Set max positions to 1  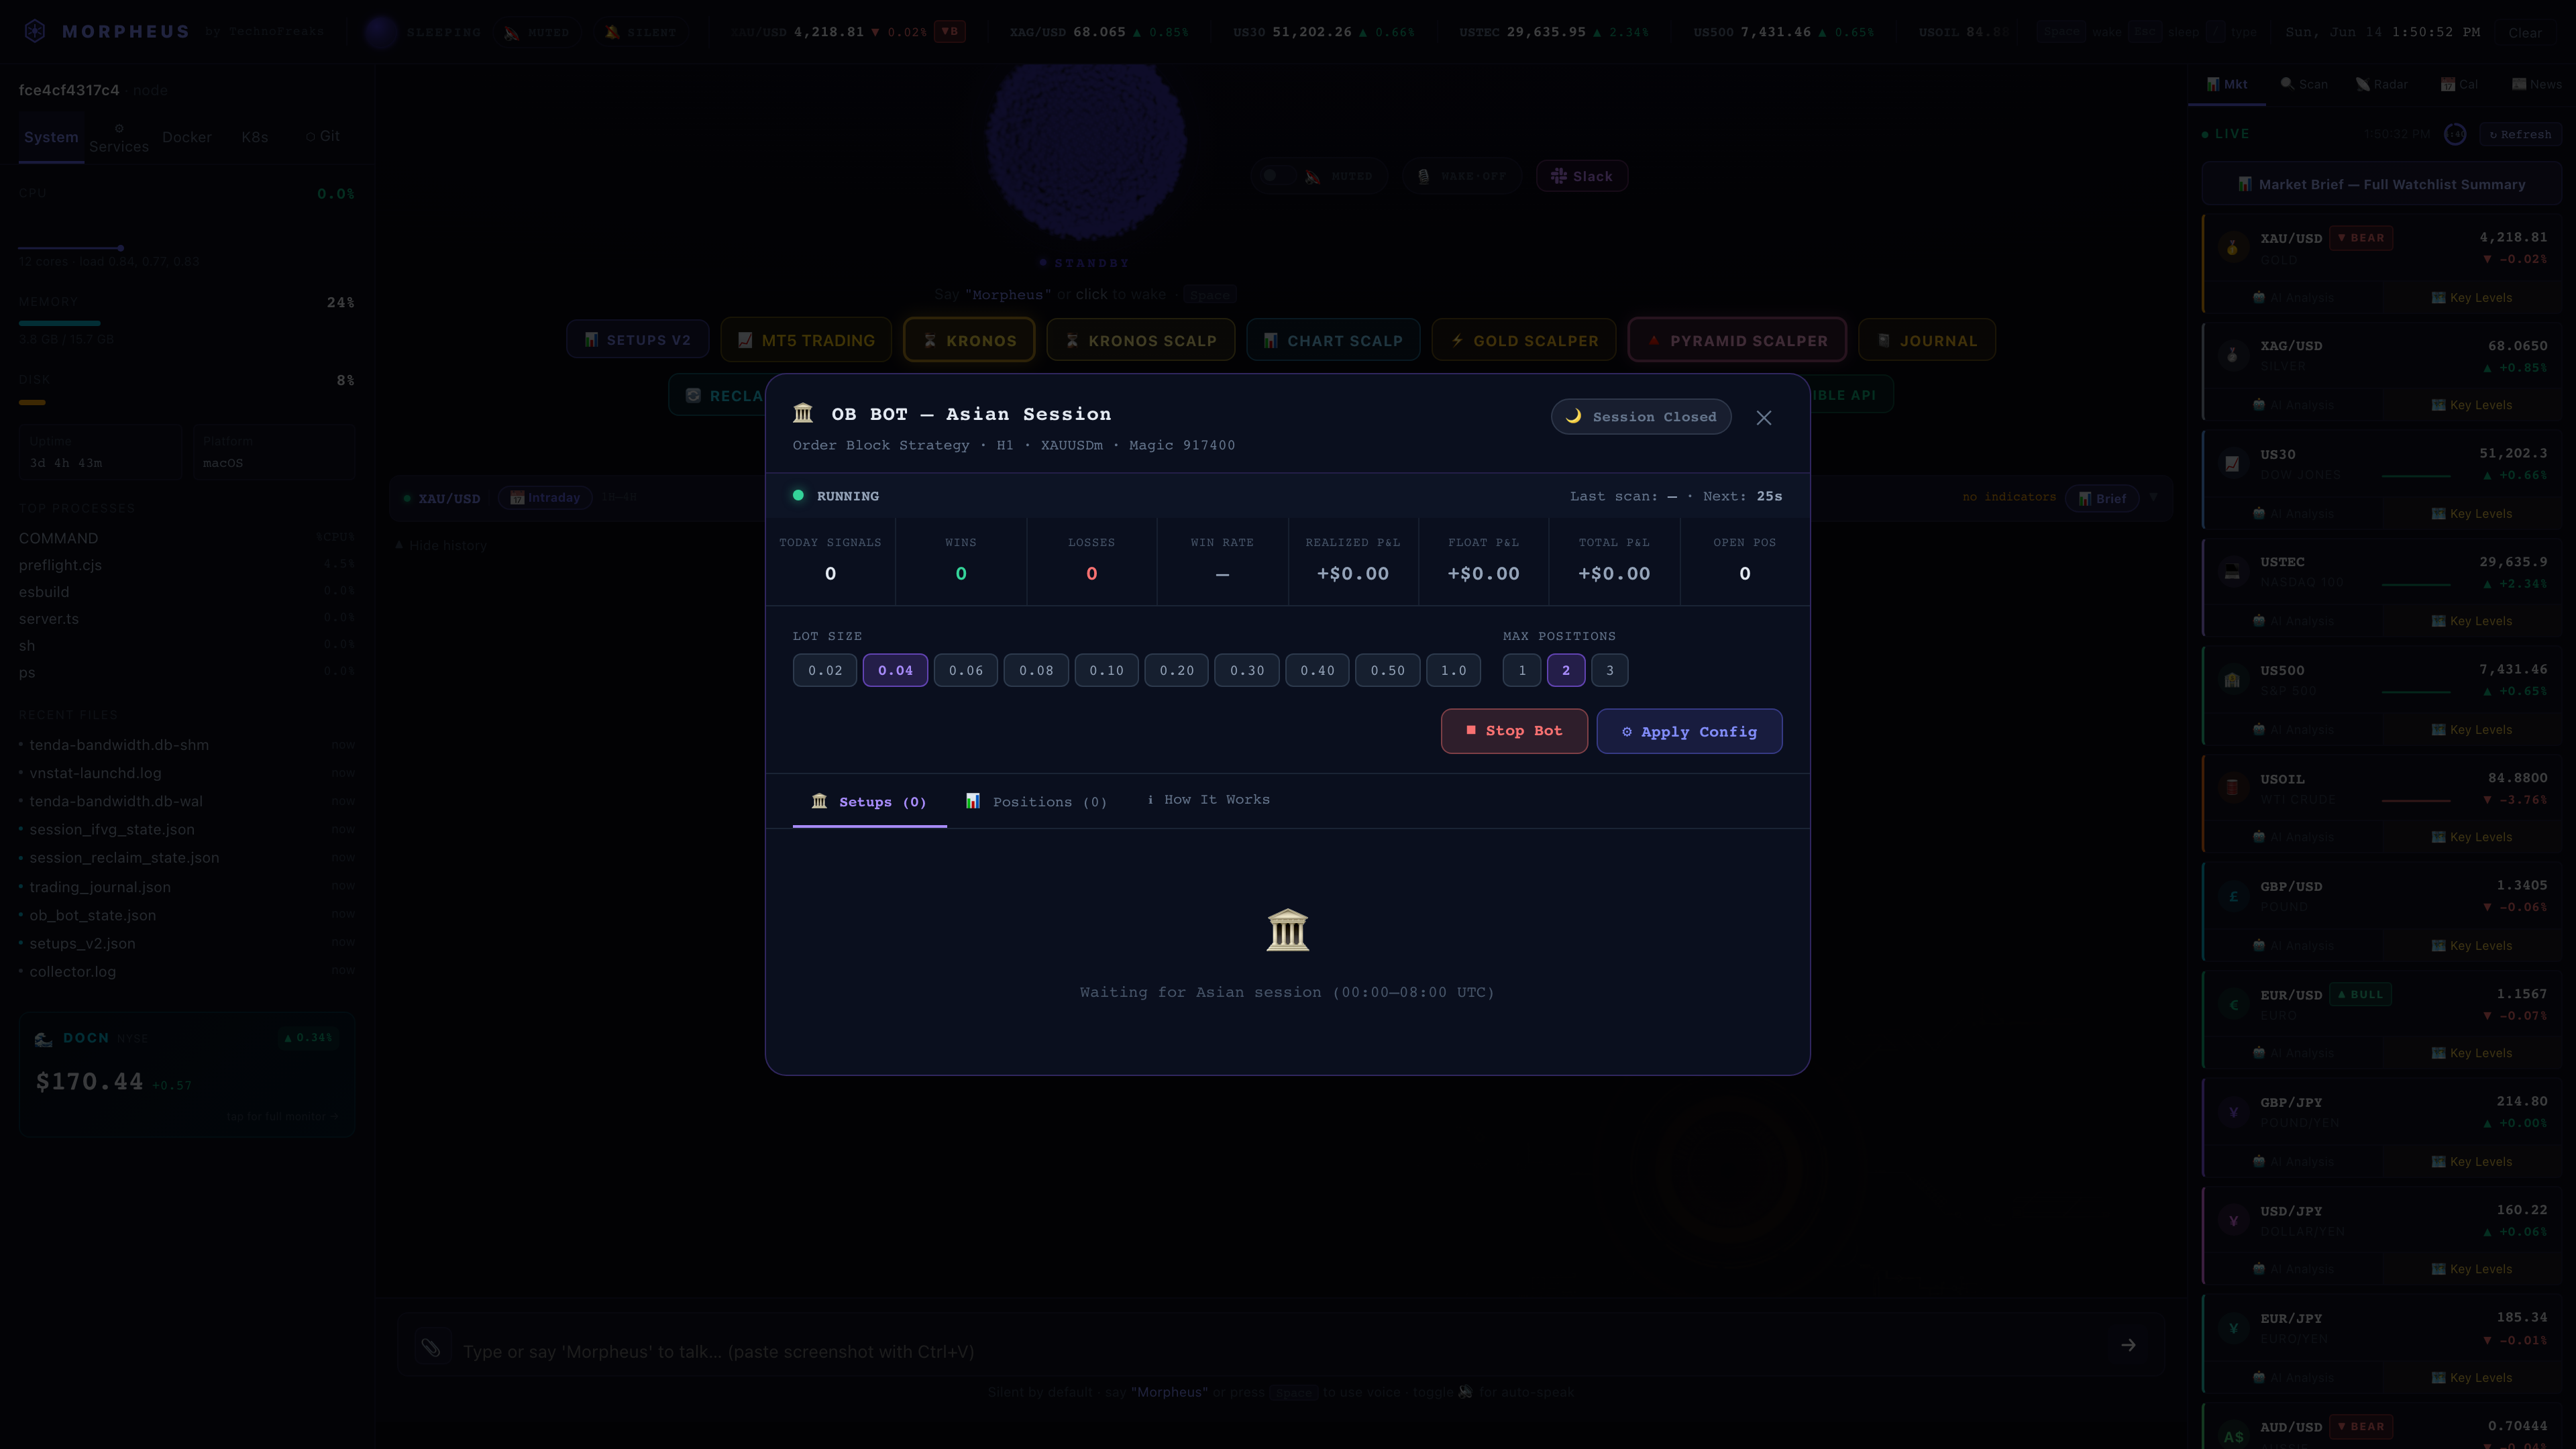(x=1522, y=670)
